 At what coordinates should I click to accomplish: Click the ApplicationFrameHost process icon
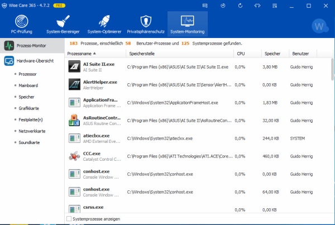tap(74, 102)
